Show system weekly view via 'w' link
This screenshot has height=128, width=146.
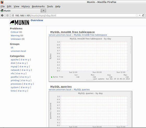pos(24,87)
